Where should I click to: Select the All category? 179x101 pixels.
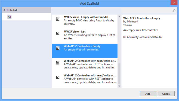coord(9,17)
